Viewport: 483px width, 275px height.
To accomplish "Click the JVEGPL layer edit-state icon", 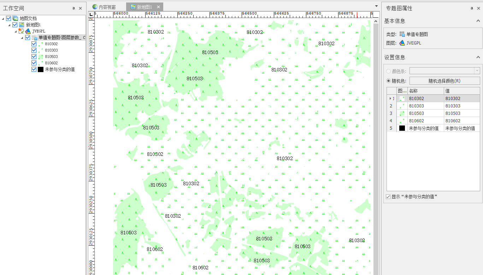I will 21,31.
